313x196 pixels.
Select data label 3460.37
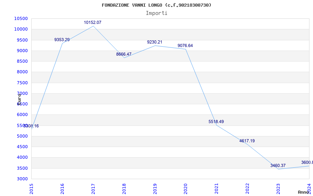click(x=278, y=165)
